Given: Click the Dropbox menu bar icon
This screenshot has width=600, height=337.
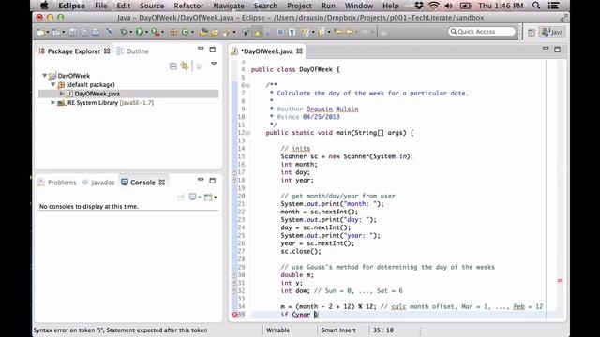Looking at the screenshot, I should click(419, 6).
